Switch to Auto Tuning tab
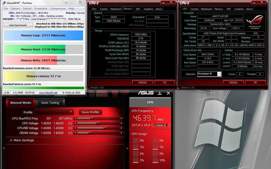 pyautogui.click(x=50, y=103)
